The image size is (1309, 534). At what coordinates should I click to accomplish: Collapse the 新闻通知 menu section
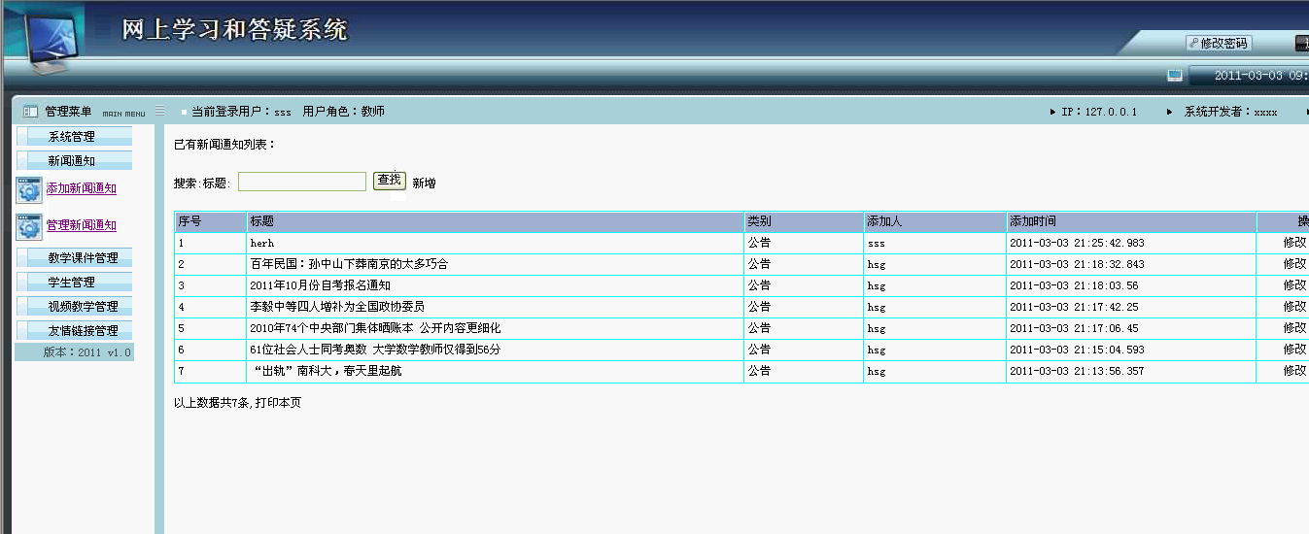click(x=74, y=161)
